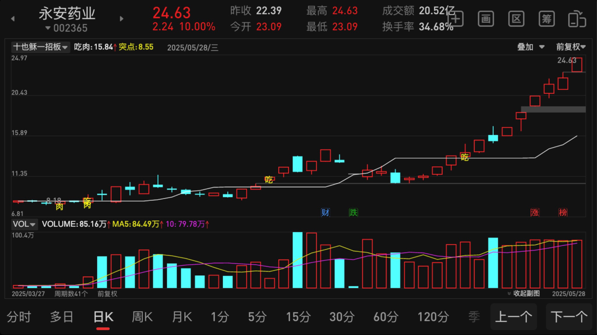This screenshot has width=597, height=335.
Task: Click the blue 财 marker on chart
Action: [325, 212]
